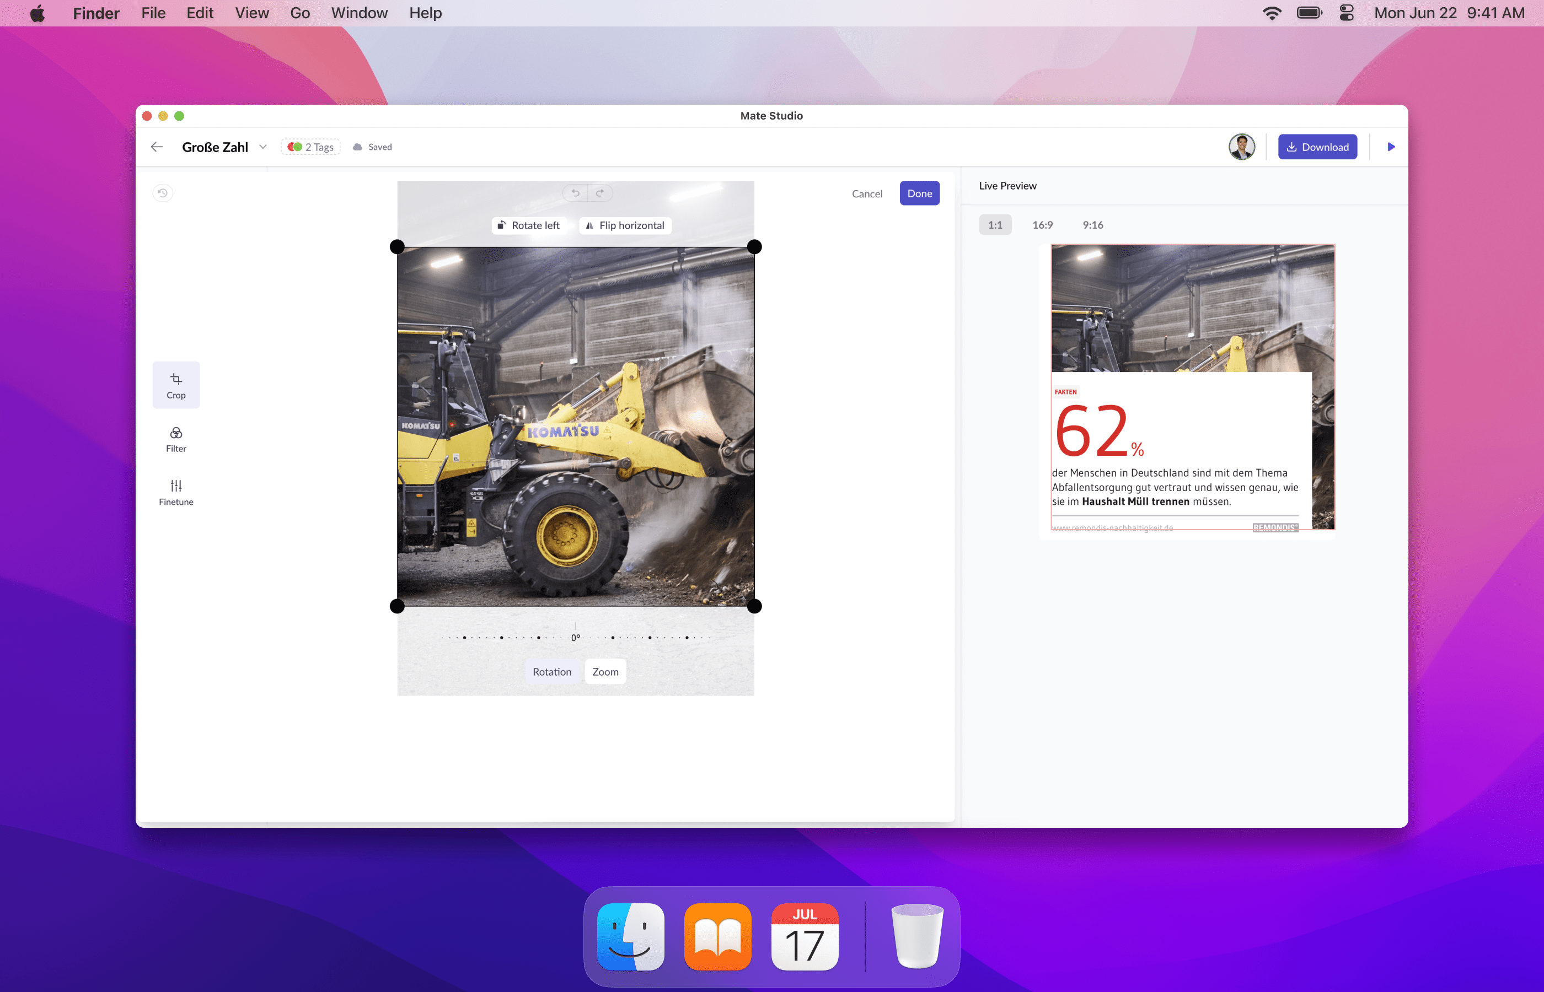Download the design
Image resolution: width=1544 pixels, height=992 pixels.
point(1317,147)
